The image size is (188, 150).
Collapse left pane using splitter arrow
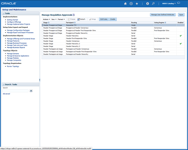click(40, 80)
